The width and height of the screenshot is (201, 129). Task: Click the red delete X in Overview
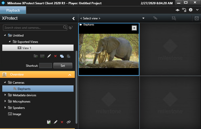pyautogui.click(x=62, y=122)
